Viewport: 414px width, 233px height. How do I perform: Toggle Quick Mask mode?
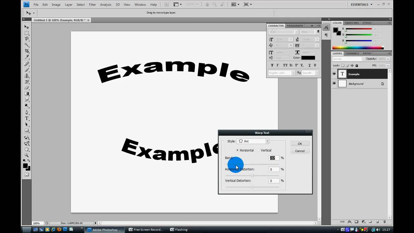click(x=27, y=174)
